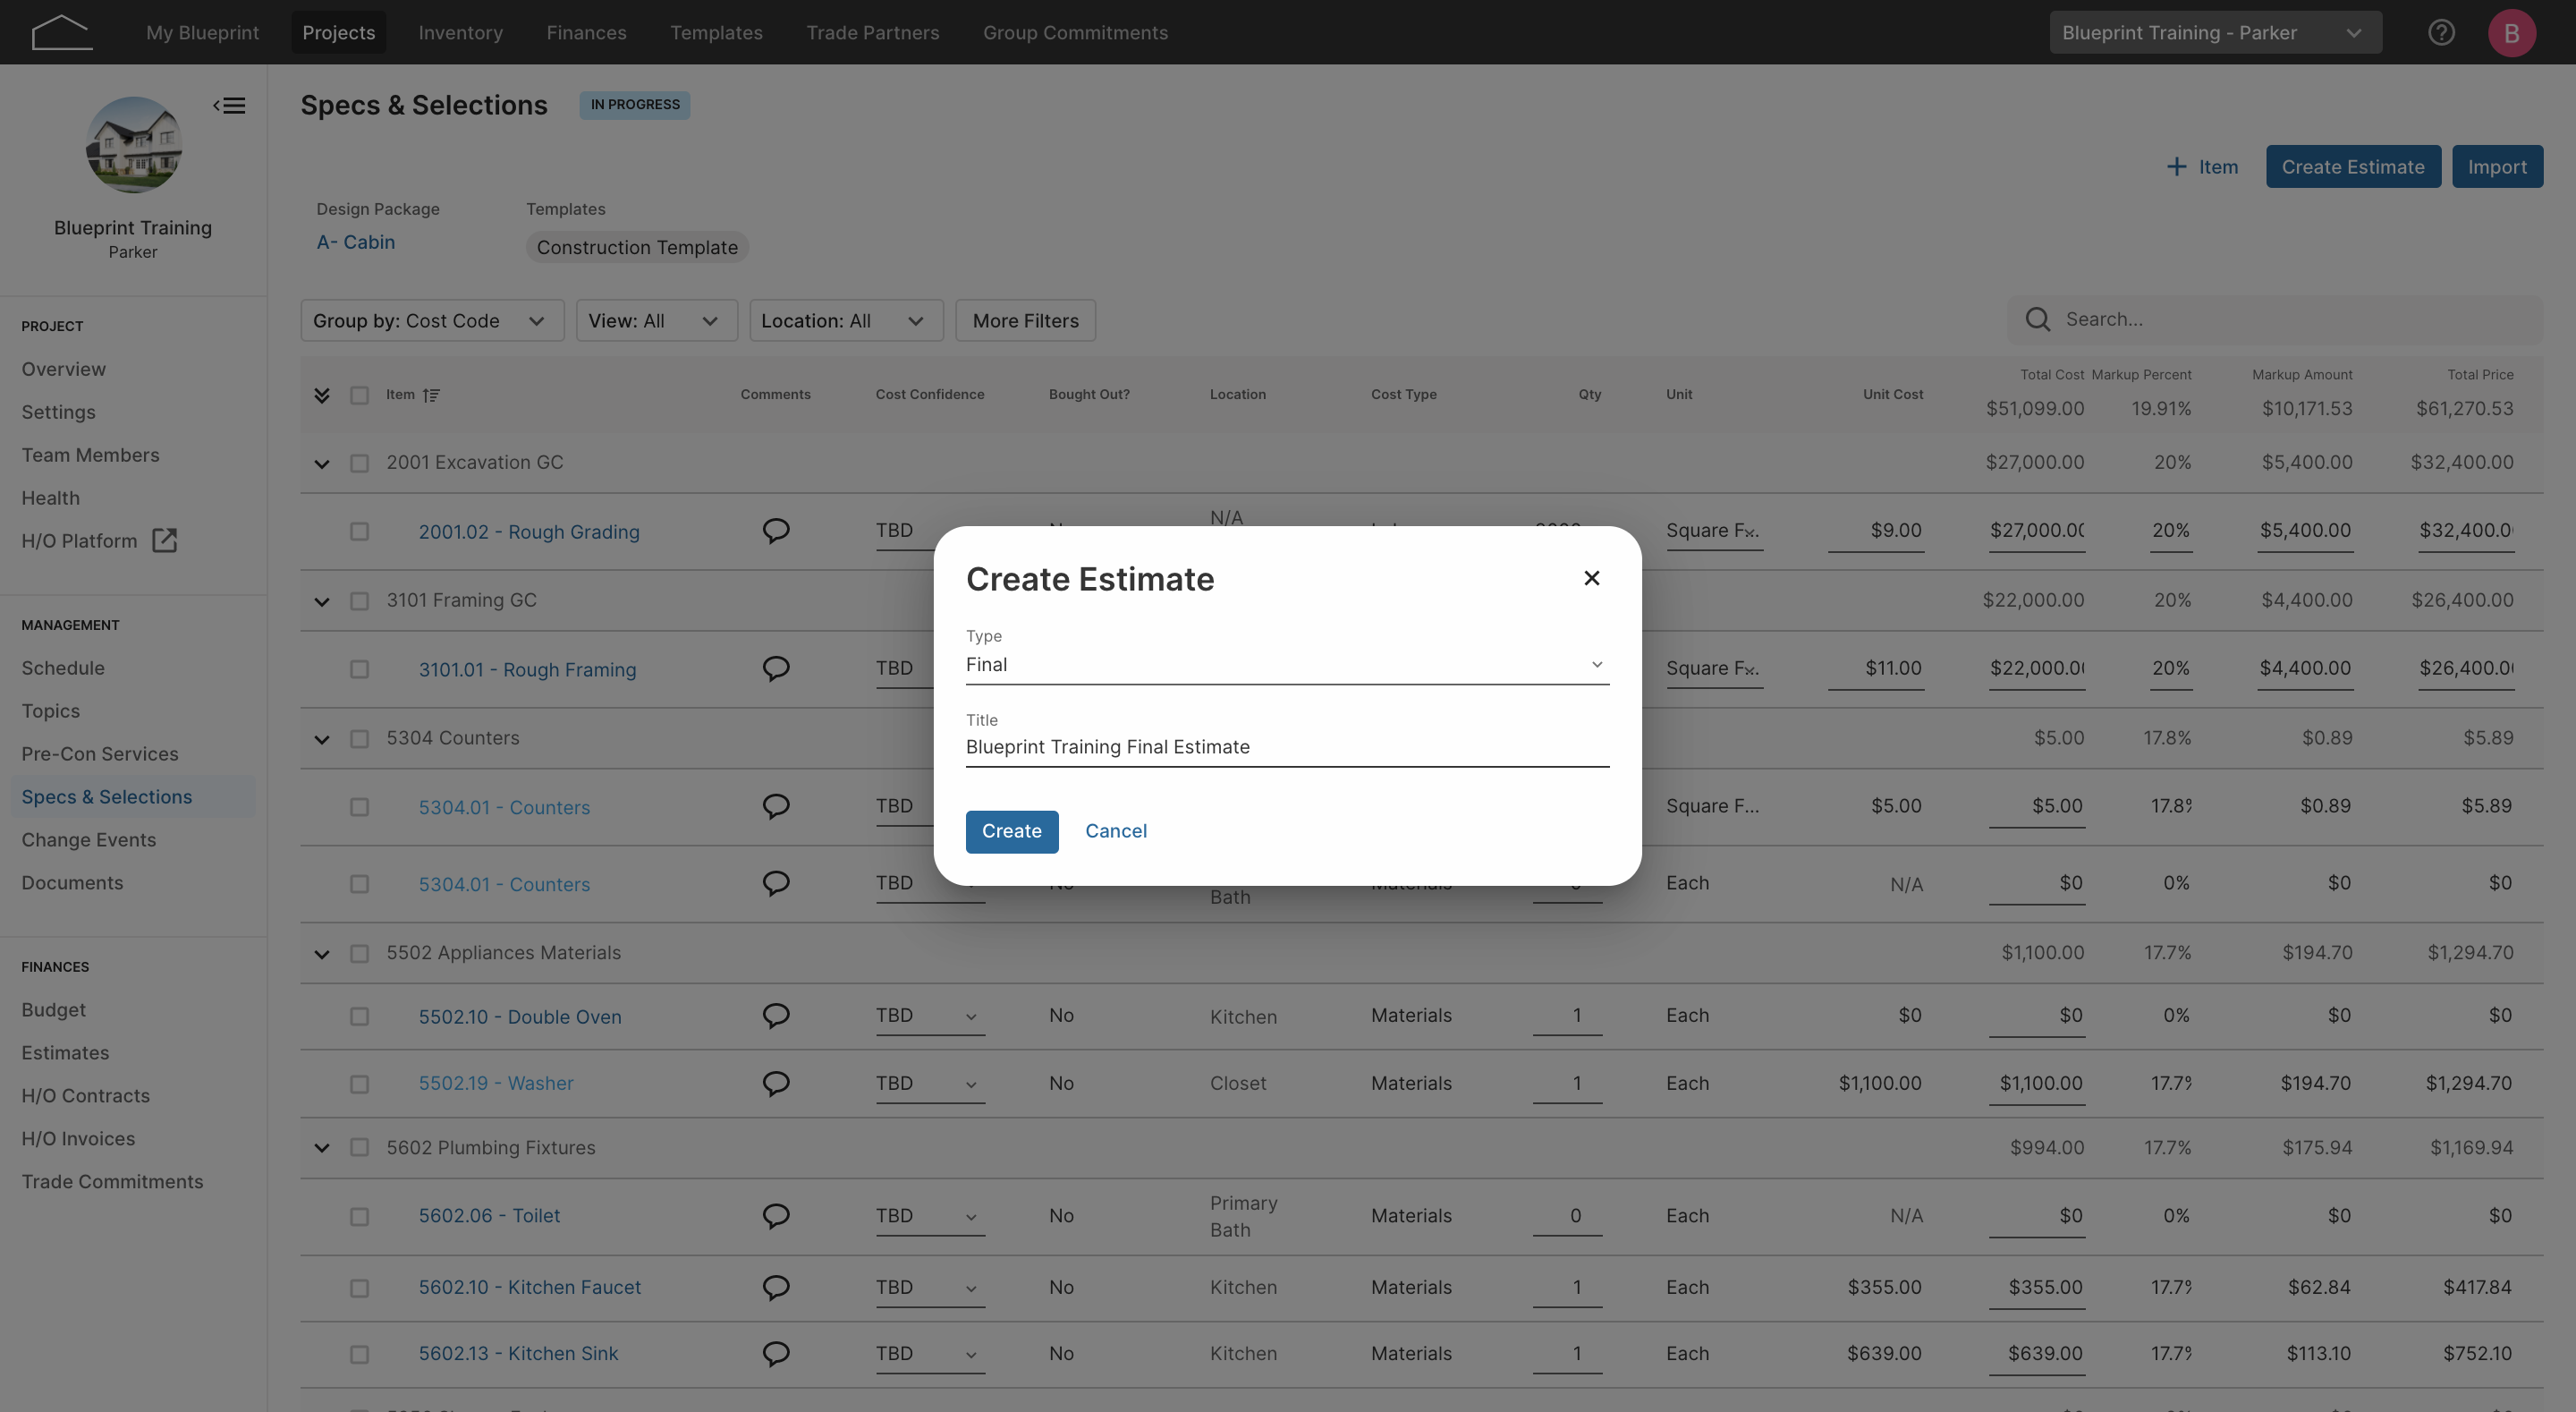Check the 5502.19 Washer row checkbox
Image resolution: width=2576 pixels, height=1412 pixels.
[359, 1084]
